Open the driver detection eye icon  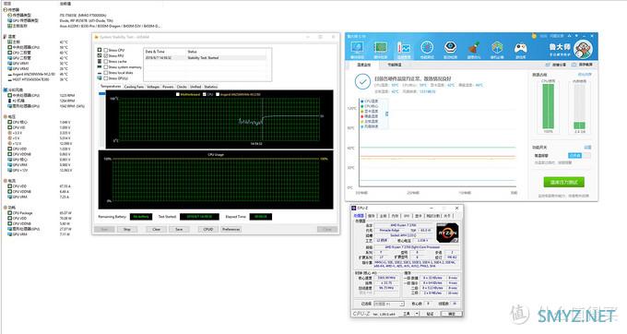point(450,48)
